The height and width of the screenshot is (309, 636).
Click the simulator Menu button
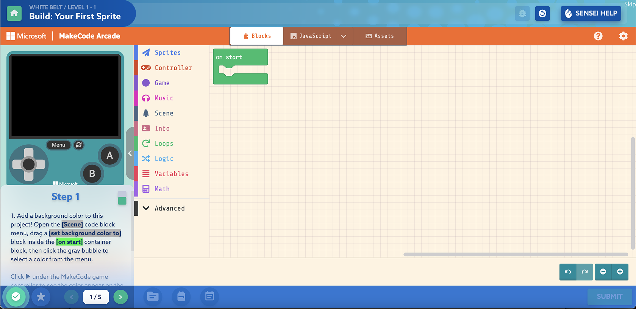coord(59,145)
